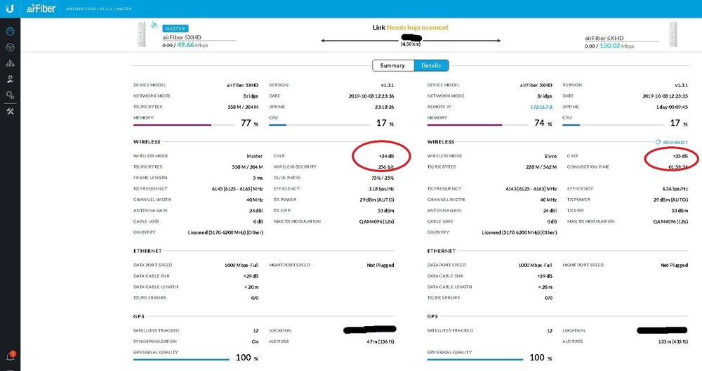Viewport: 702px width, 371px height.
Task: Open the Wireless settings sidebar icon
Action: (10, 48)
